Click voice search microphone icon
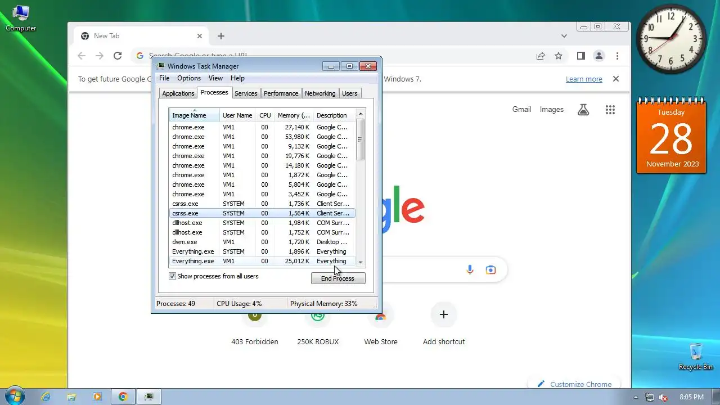This screenshot has width=720, height=405. tap(470, 270)
